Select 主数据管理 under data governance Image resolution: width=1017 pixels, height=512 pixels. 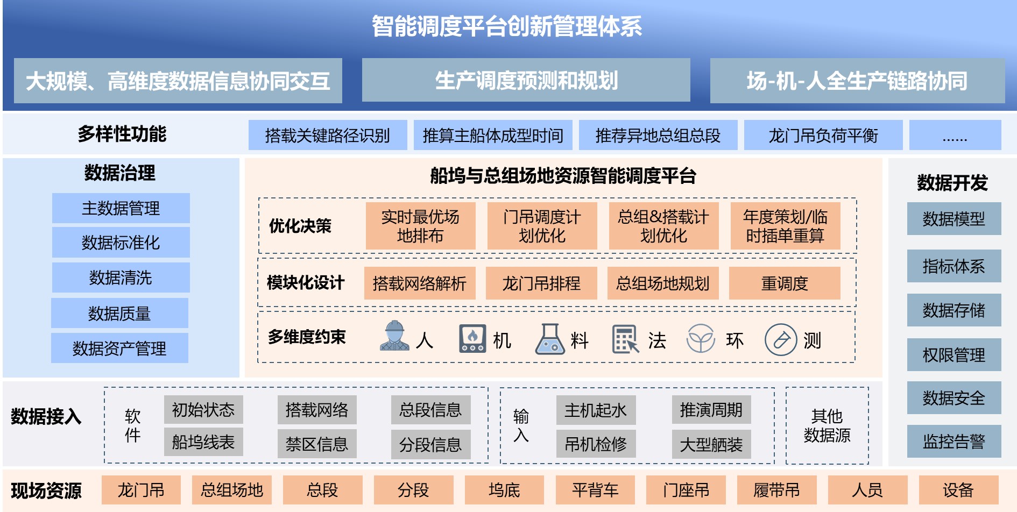(x=121, y=208)
